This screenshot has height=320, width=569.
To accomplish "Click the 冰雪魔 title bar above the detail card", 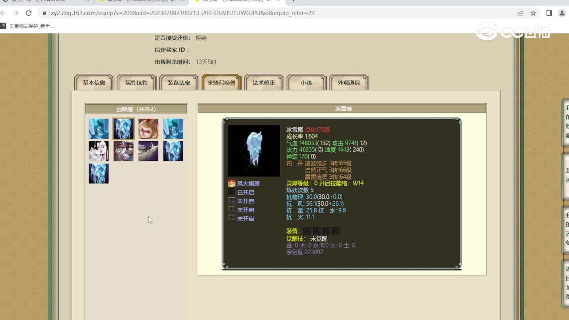I will [342, 108].
